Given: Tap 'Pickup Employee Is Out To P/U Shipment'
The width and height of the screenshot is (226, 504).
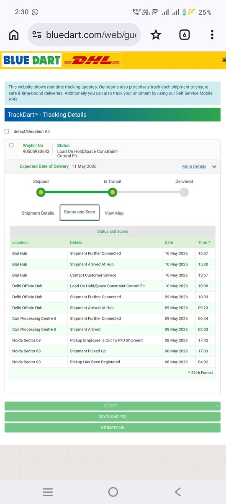Looking at the screenshot, I should coord(106,340).
